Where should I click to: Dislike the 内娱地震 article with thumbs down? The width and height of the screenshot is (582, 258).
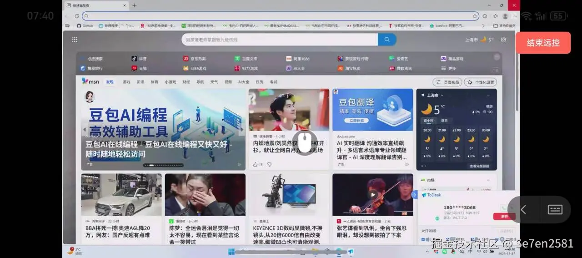[269, 164]
